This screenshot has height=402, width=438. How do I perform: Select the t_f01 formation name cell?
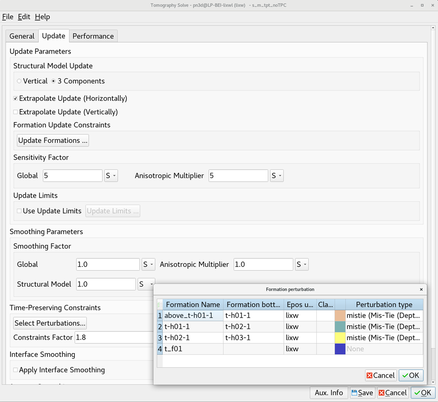pyautogui.click(x=193, y=349)
